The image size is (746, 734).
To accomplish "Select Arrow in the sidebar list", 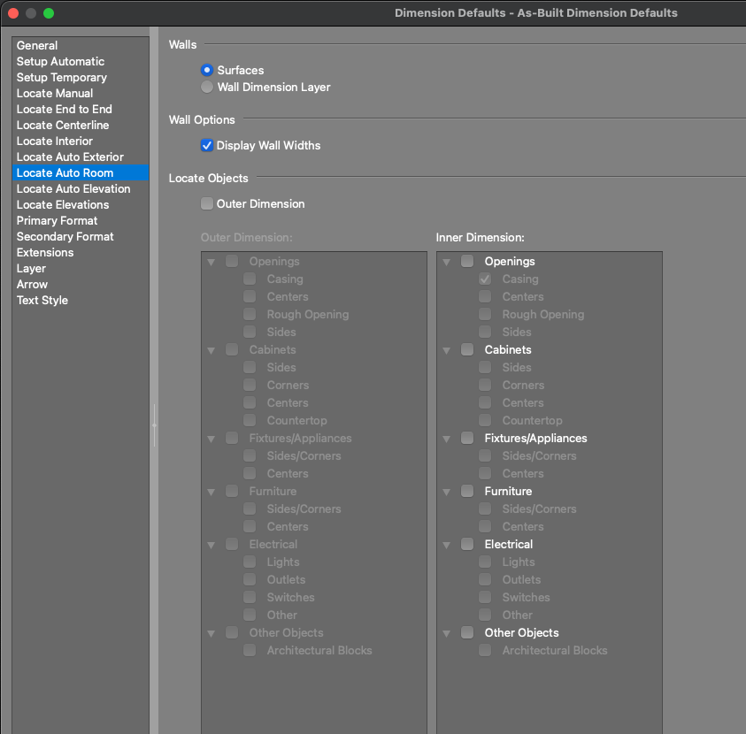I will [32, 284].
